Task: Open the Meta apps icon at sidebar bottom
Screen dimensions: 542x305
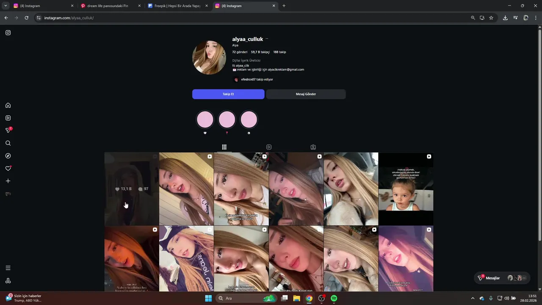Action: click(x=8, y=281)
